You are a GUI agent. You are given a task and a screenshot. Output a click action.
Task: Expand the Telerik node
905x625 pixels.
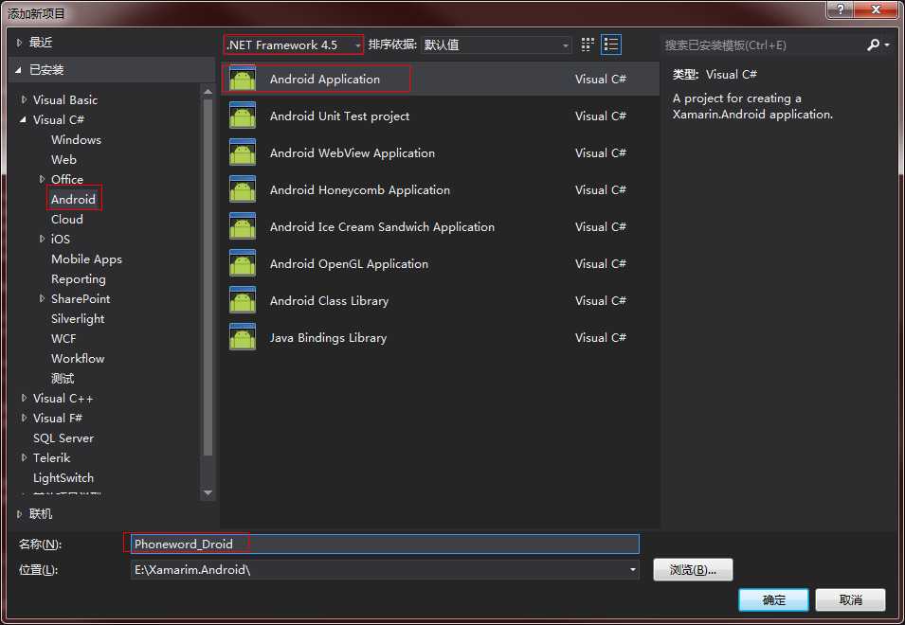[x=24, y=457]
